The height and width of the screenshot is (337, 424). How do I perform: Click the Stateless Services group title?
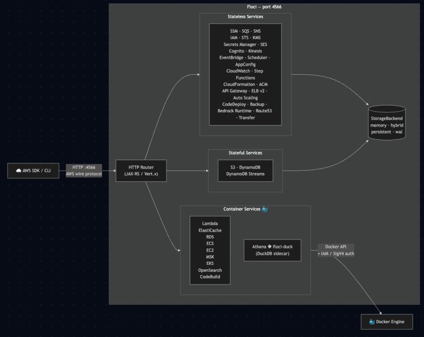(x=245, y=16)
